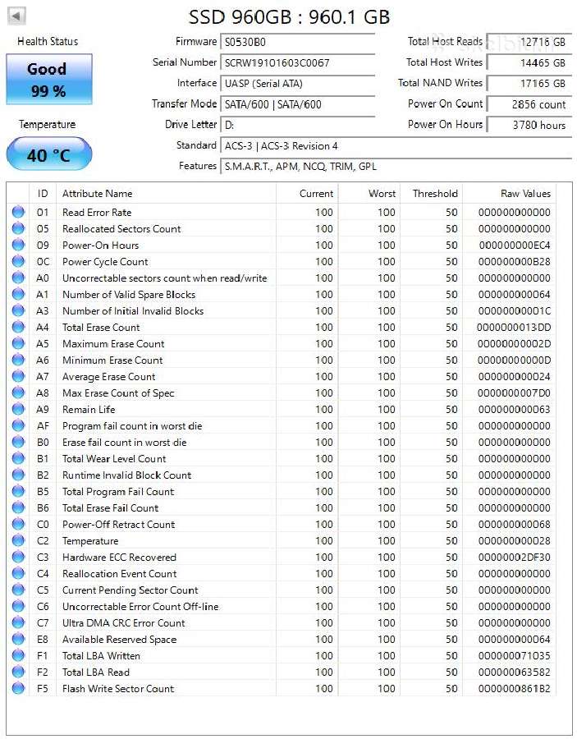Click the 'Number of Initial Invalid Blocks' attribute name
This screenshot has width=577, height=739.
tap(133, 311)
